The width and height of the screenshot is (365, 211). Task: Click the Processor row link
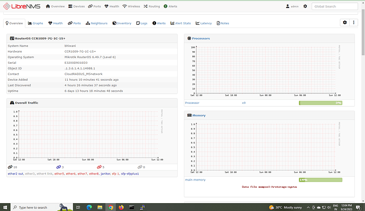(x=192, y=103)
